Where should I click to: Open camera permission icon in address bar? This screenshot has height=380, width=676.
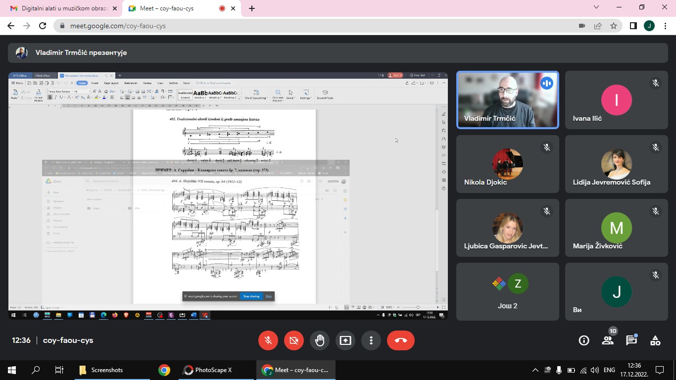tap(582, 26)
